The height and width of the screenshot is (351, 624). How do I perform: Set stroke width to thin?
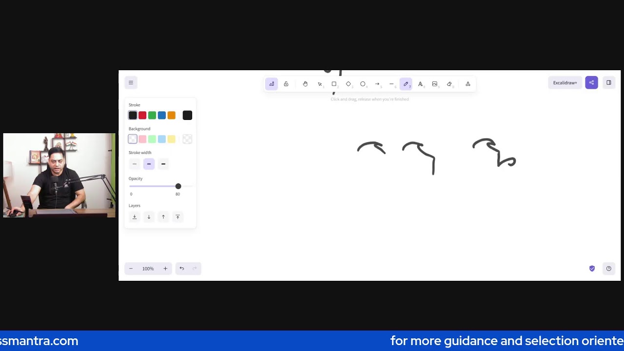point(135,164)
